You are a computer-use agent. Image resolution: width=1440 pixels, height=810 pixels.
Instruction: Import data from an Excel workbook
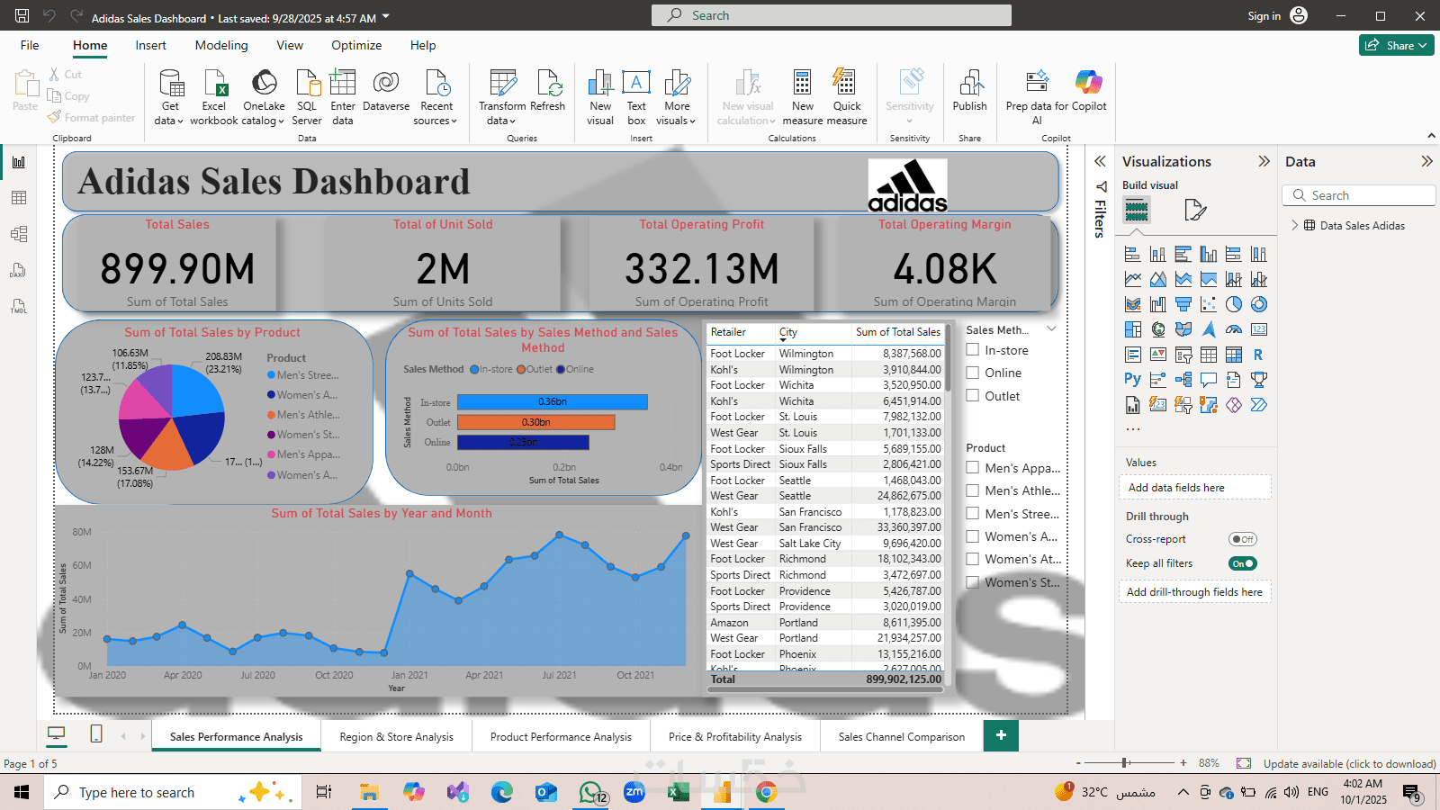[214, 97]
